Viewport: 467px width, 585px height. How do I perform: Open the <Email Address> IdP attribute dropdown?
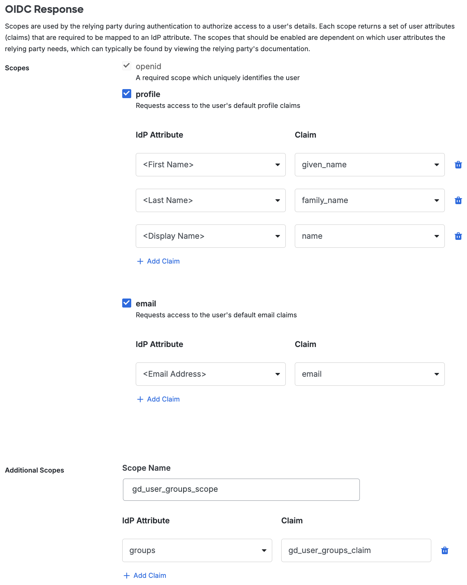click(278, 374)
